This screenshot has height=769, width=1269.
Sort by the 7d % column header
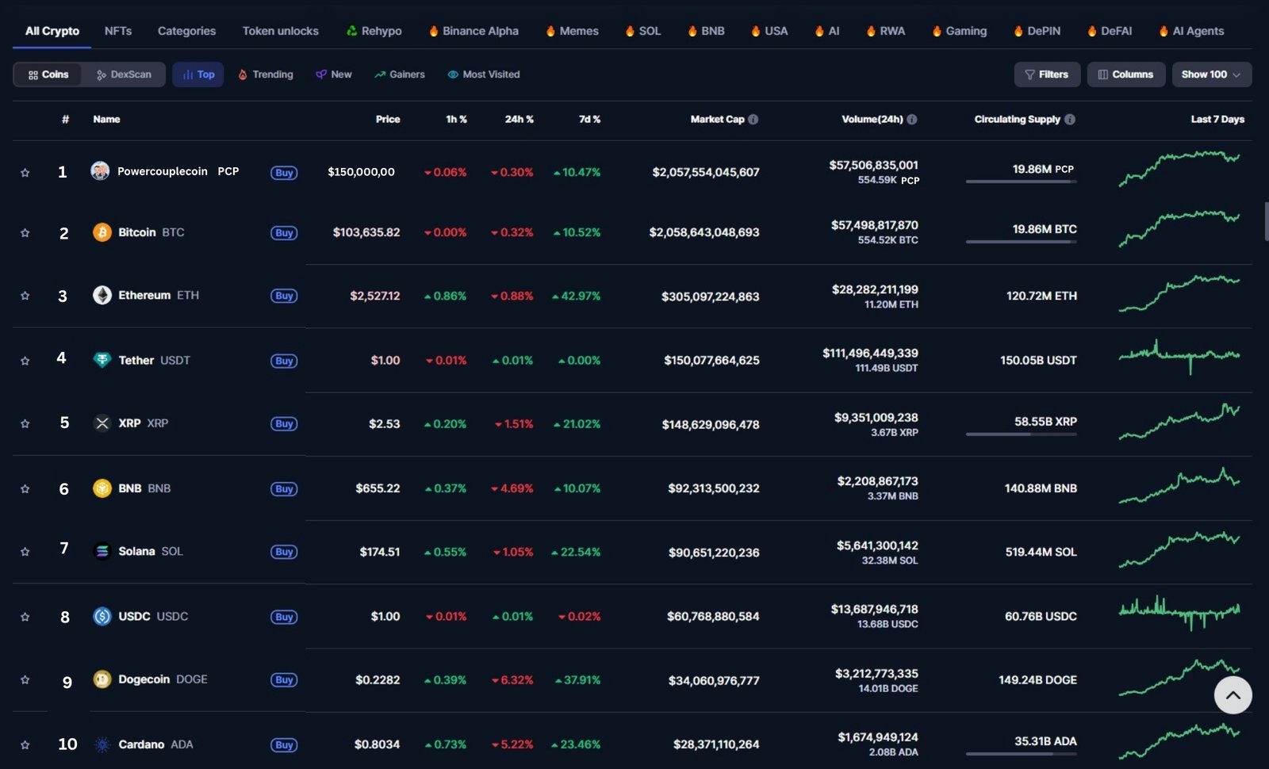point(589,120)
